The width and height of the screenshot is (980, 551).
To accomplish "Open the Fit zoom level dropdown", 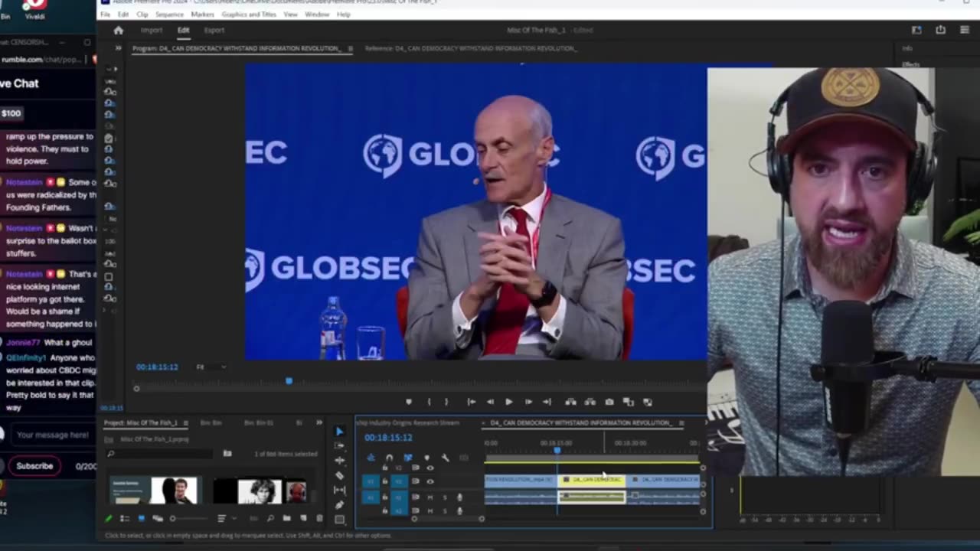I will tap(211, 367).
